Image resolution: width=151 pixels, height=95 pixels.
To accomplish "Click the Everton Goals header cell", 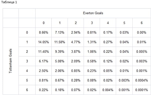I will pos(93,13).
